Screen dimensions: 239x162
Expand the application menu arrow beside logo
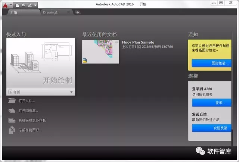point(11,5)
